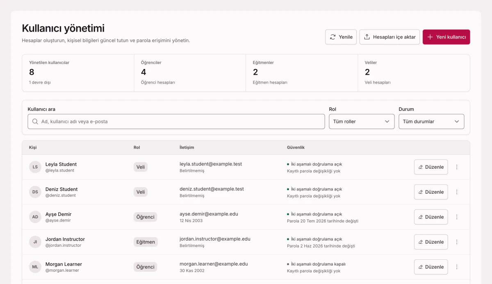Open more options for Leyla Student
The width and height of the screenshot is (492, 284).
pos(457,167)
